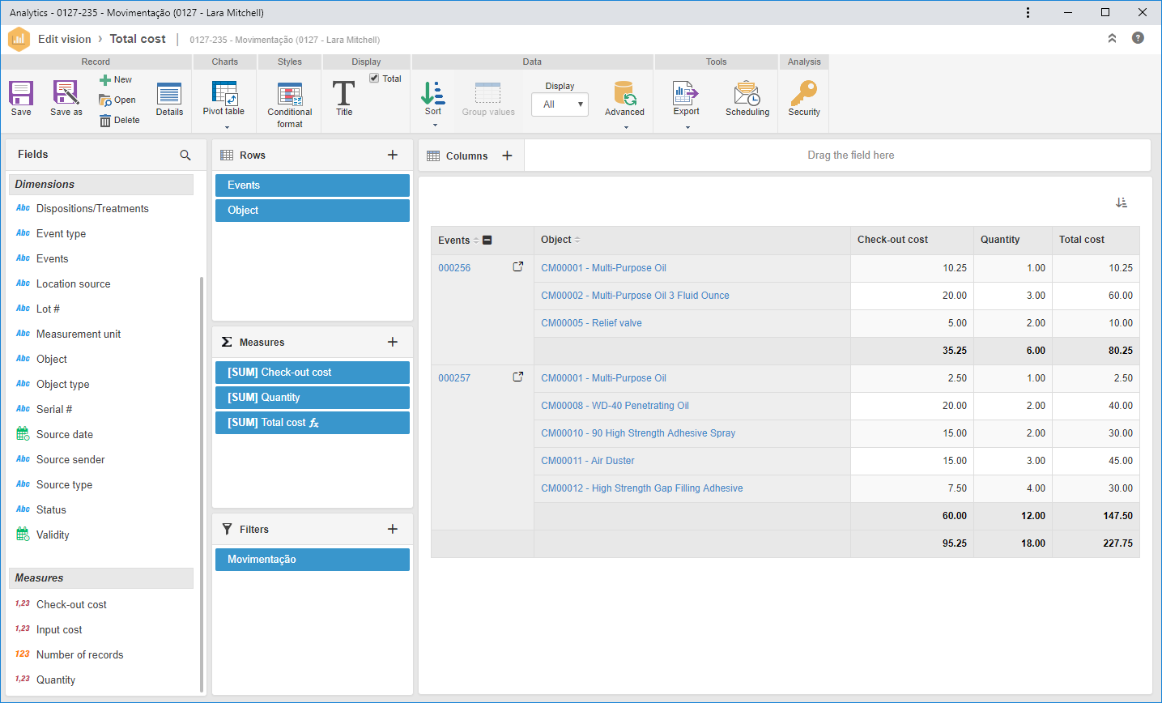Select the Events row field
The height and width of the screenshot is (703, 1162).
(x=313, y=185)
